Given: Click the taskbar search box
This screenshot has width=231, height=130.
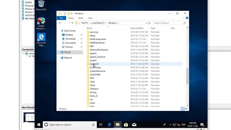Looking at the screenshot, I should 70,125.
